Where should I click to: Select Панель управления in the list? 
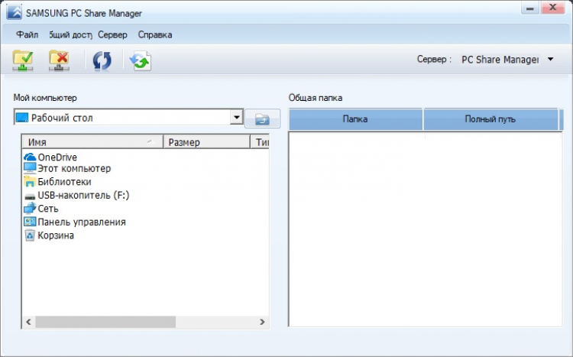(81, 222)
